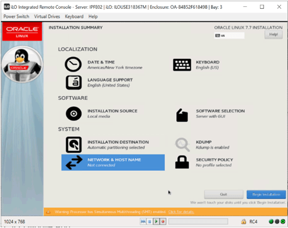The height and width of the screenshot is (228, 288).
Task: Open Software Selection Server with GUI label
Action: click(220, 114)
